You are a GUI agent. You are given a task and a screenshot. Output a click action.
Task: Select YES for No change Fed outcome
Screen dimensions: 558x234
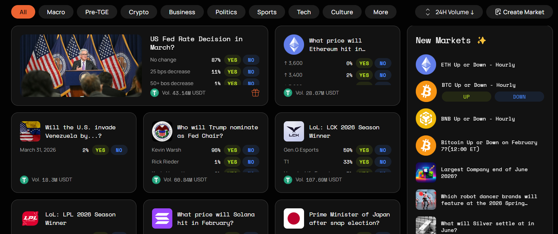coord(232,60)
